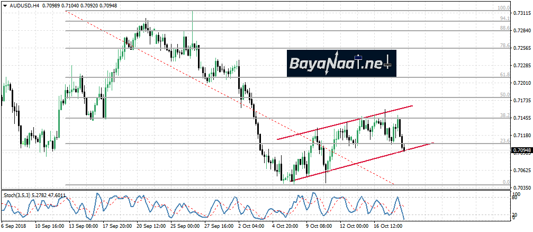Select the current price tag 0.70948
Screen dimensions: 533x232
point(521,150)
